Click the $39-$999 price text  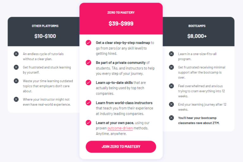(121, 23)
